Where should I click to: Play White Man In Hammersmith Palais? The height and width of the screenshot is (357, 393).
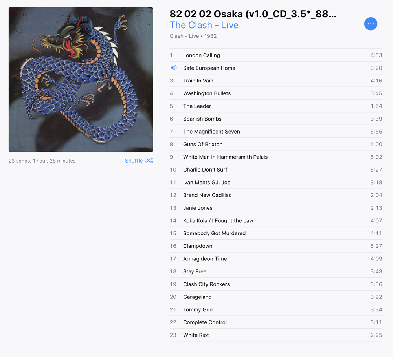coord(276,157)
